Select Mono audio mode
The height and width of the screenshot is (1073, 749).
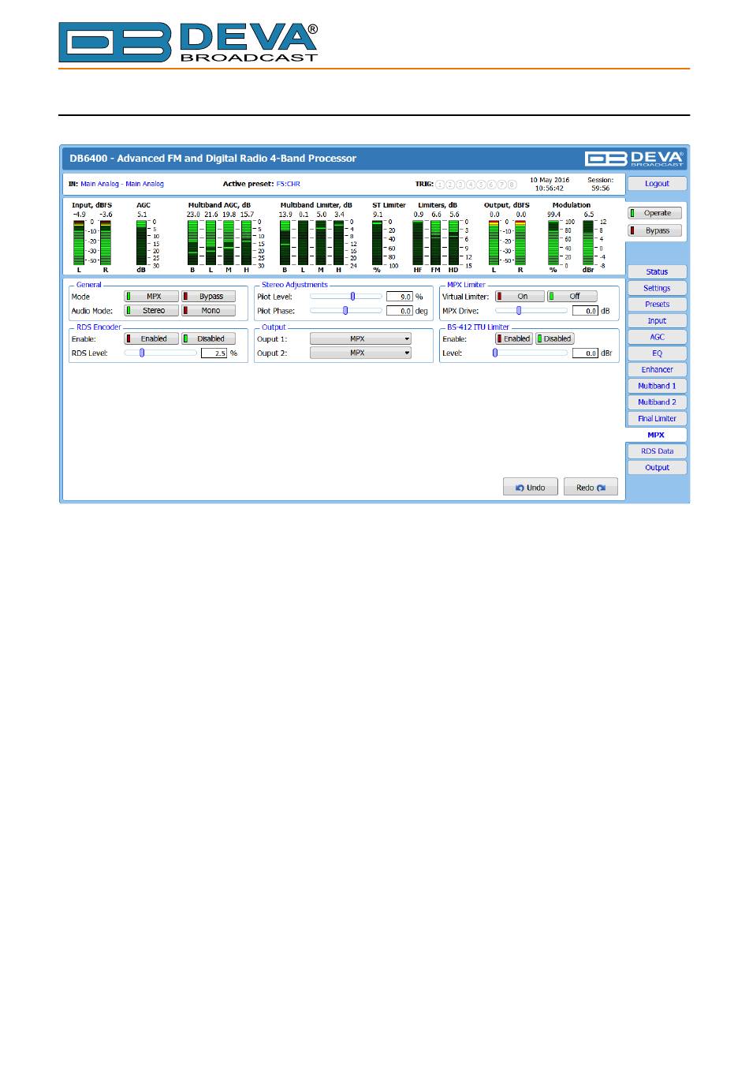click(x=208, y=311)
